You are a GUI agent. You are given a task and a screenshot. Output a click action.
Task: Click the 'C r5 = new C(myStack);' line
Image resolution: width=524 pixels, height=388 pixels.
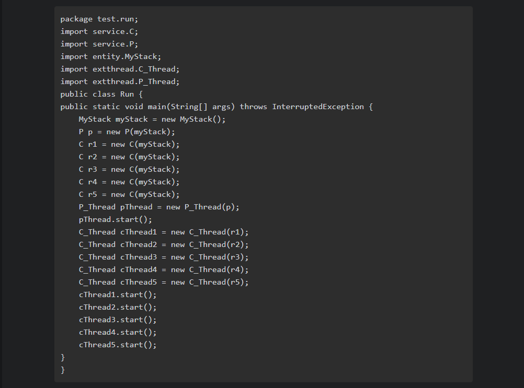tap(129, 195)
